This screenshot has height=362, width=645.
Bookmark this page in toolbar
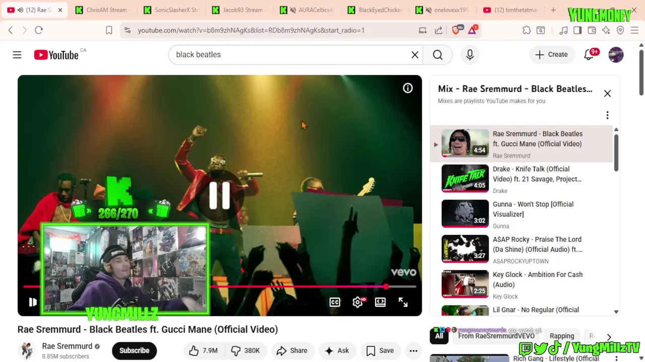click(x=109, y=30)
